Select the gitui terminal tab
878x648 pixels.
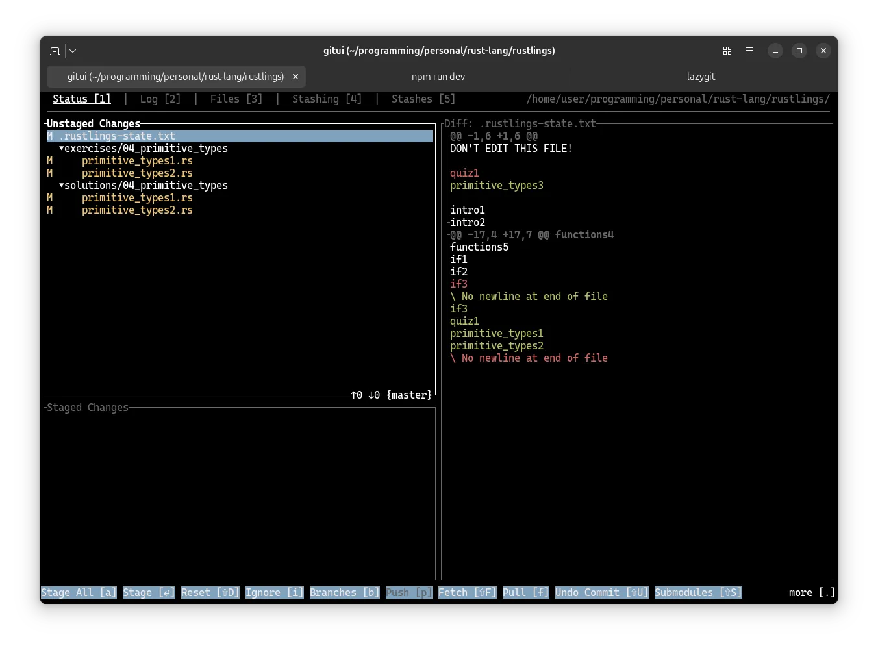pos(176,77)
